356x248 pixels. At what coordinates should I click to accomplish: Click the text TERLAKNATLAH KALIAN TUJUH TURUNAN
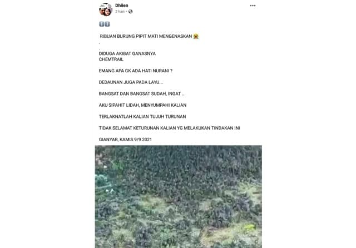[x=142, y=117]
